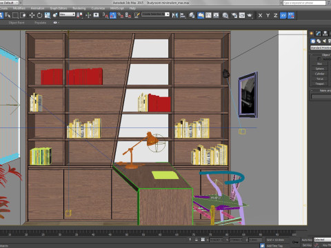Open Render Setup icon
The width and height of the screenshot is (331, 248).
click(x=234, y=15)
